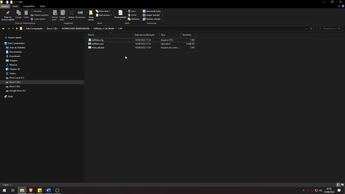Image resolution: width=345 pixels, height=194 pixels.
Task: Click Abrir in the ribbon
Action: click(132, 11)
